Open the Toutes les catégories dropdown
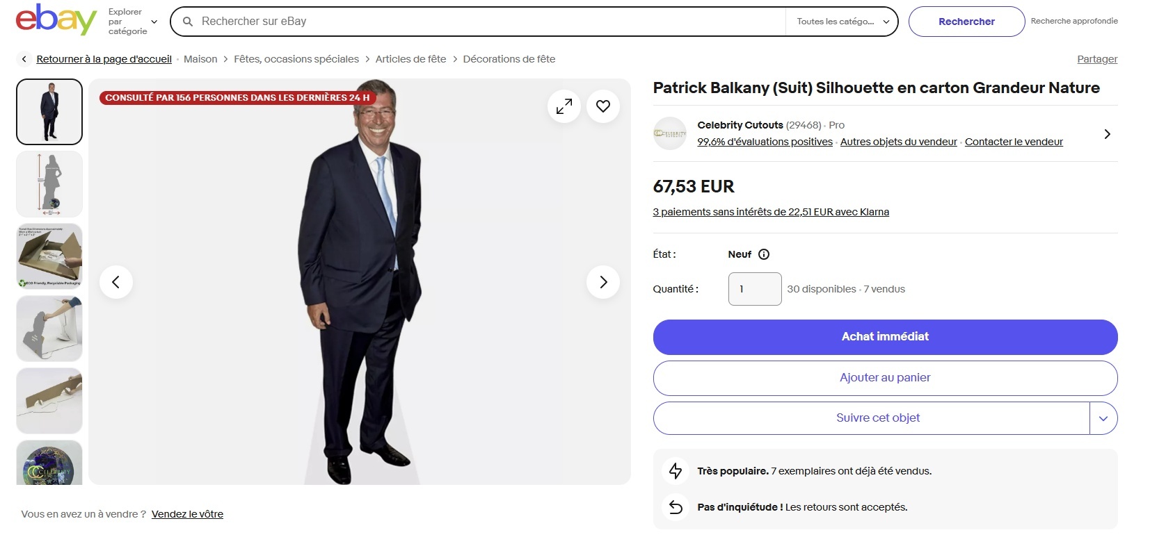Viewport: 1150px width, 537px height. 842,22
